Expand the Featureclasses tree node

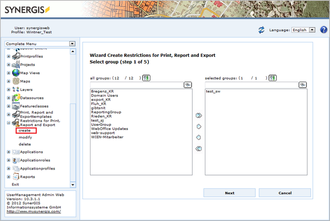8,106
